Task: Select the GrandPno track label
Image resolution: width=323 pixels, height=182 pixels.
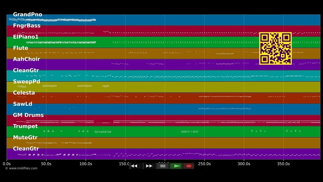Action: (28, 14)
